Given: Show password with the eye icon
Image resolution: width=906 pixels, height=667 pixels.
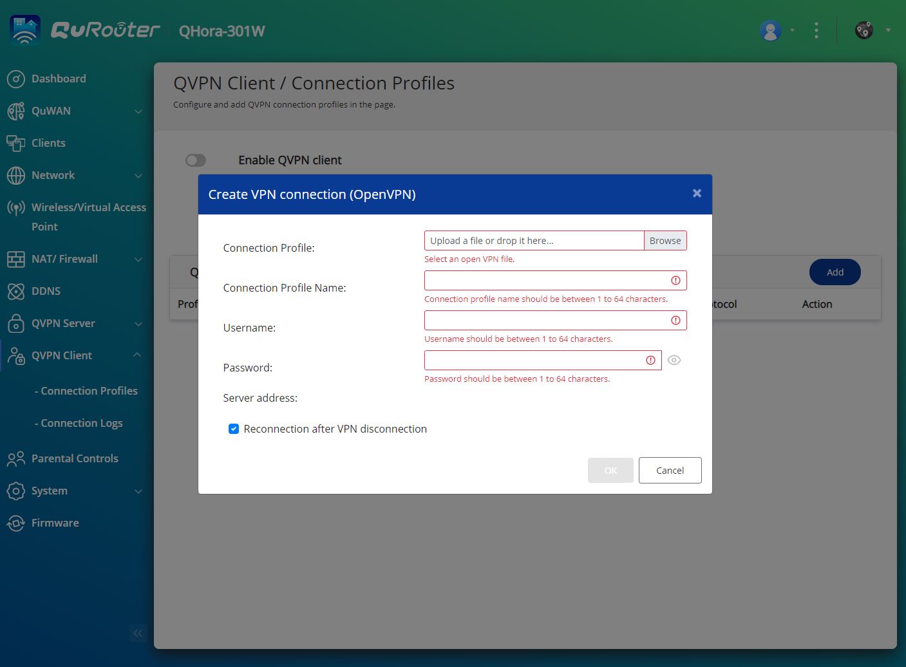Looking at the screenshot, I should click(x=674, y=361).
